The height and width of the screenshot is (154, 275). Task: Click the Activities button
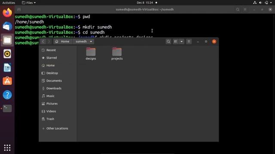tap(9, 3)
